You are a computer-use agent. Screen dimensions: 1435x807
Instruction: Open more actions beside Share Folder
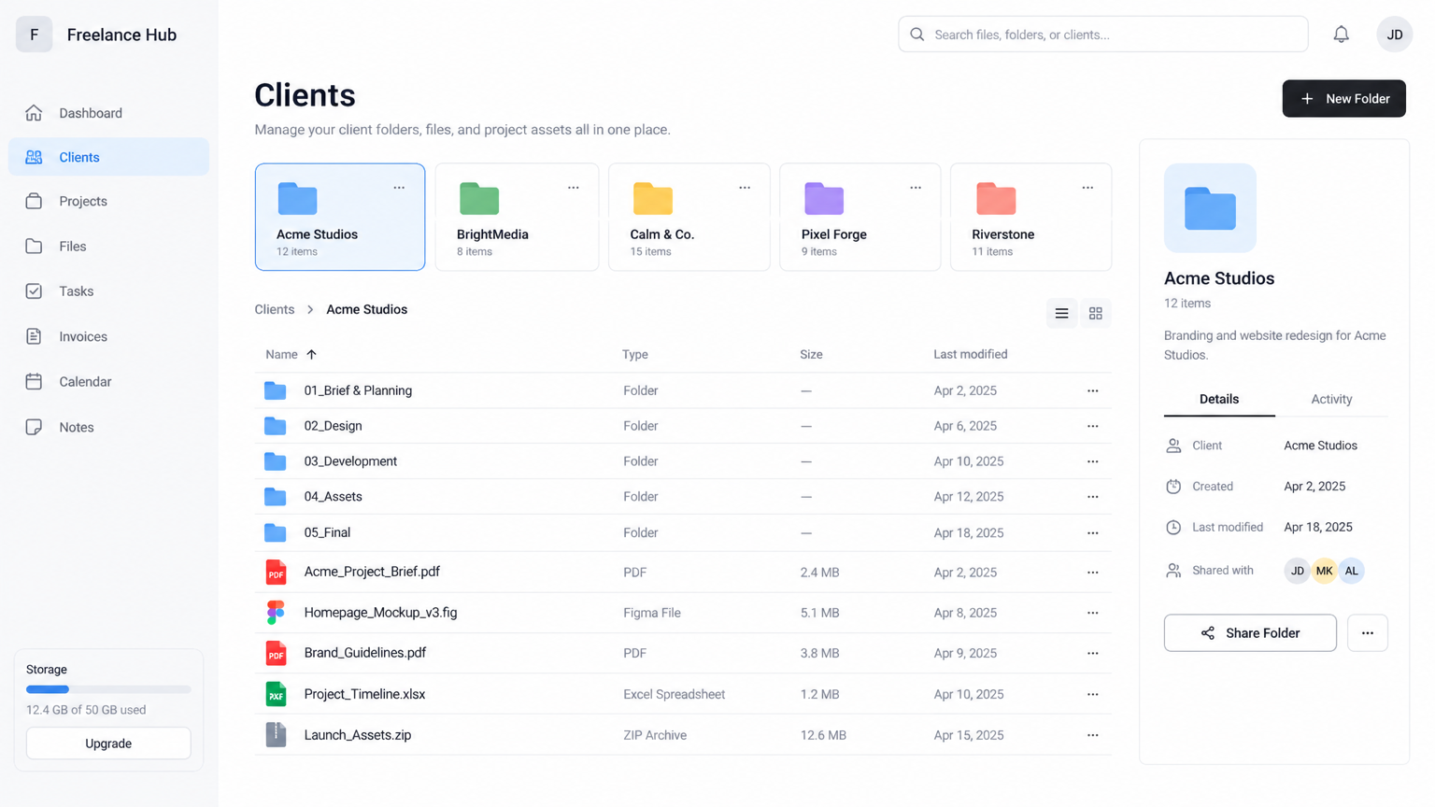pos(1367,633)
